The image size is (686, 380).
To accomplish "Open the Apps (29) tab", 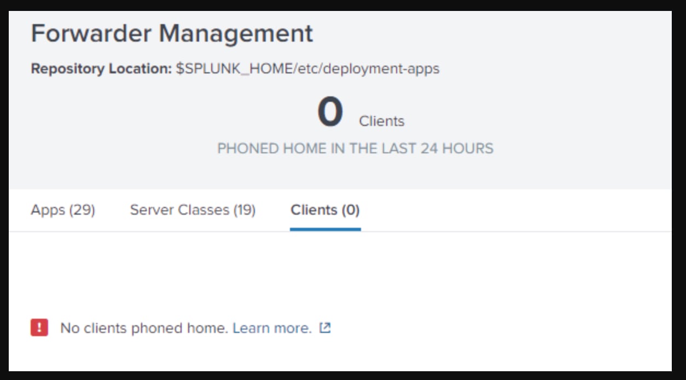I will (63, 210).
